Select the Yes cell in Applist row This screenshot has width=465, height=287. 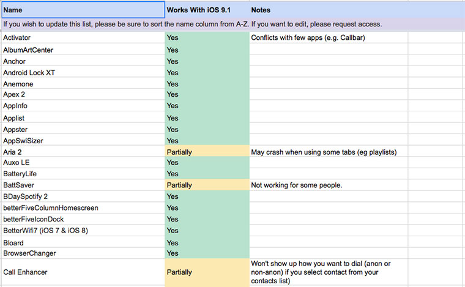(207, 117)
